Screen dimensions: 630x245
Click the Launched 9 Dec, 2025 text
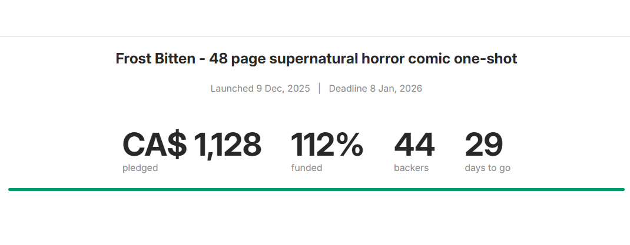260,89
